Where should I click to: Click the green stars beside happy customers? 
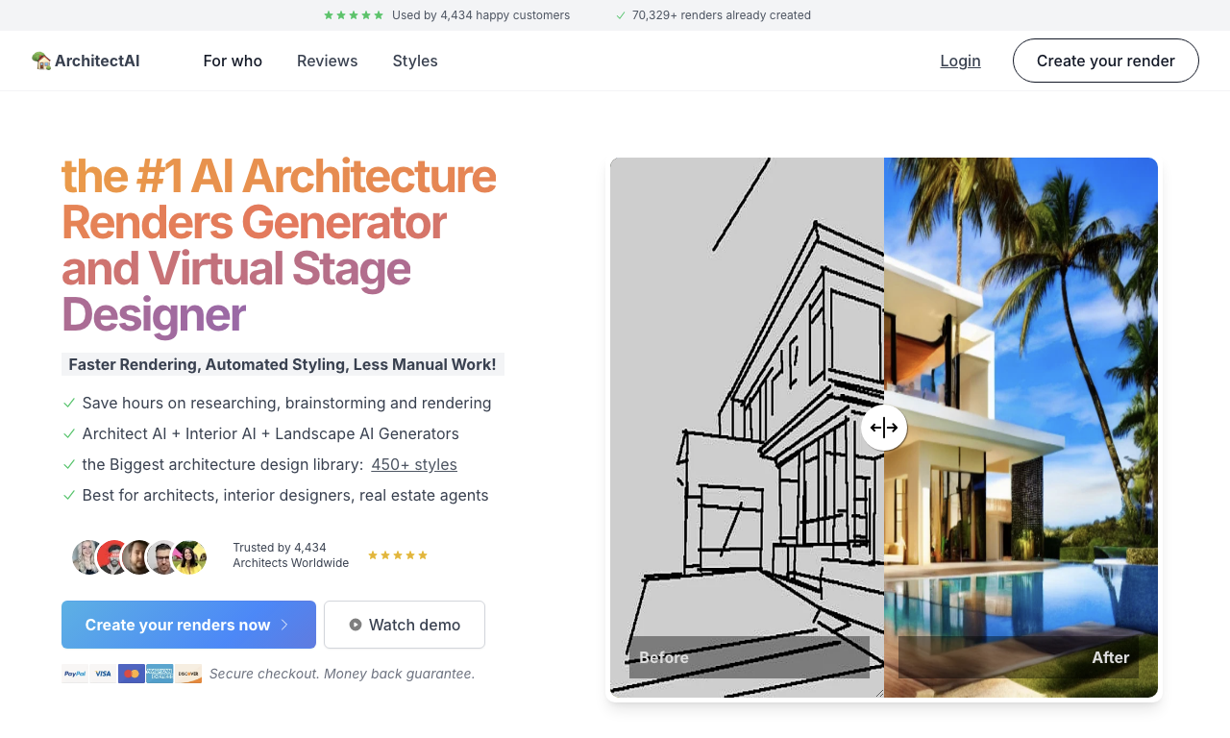pos(354,15)
